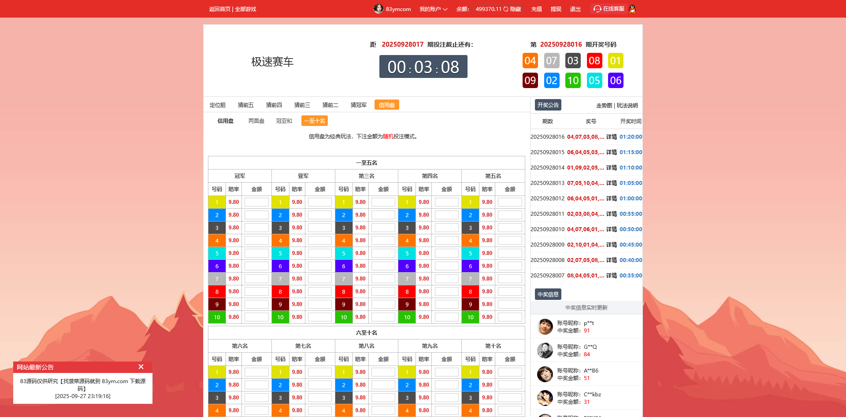
Task: Click 冠军 number 1 amount input field
Action: pos(256,202)
